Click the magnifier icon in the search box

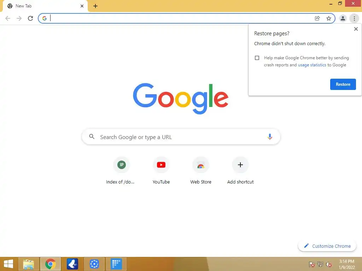(92, 137)
